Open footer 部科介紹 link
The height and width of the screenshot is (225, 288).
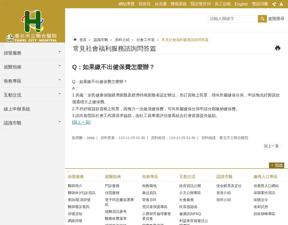[224, 200]
